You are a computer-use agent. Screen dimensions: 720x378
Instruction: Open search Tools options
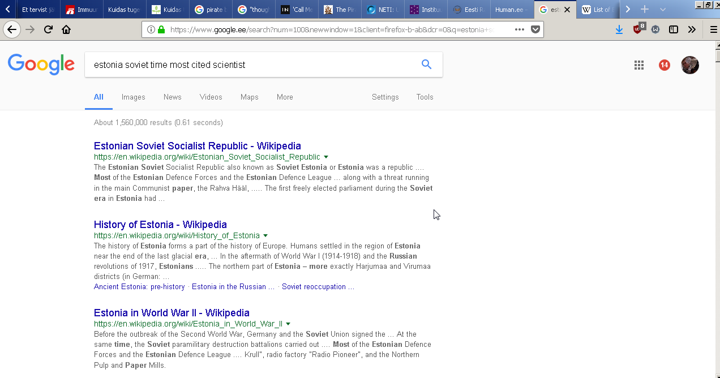425,97
